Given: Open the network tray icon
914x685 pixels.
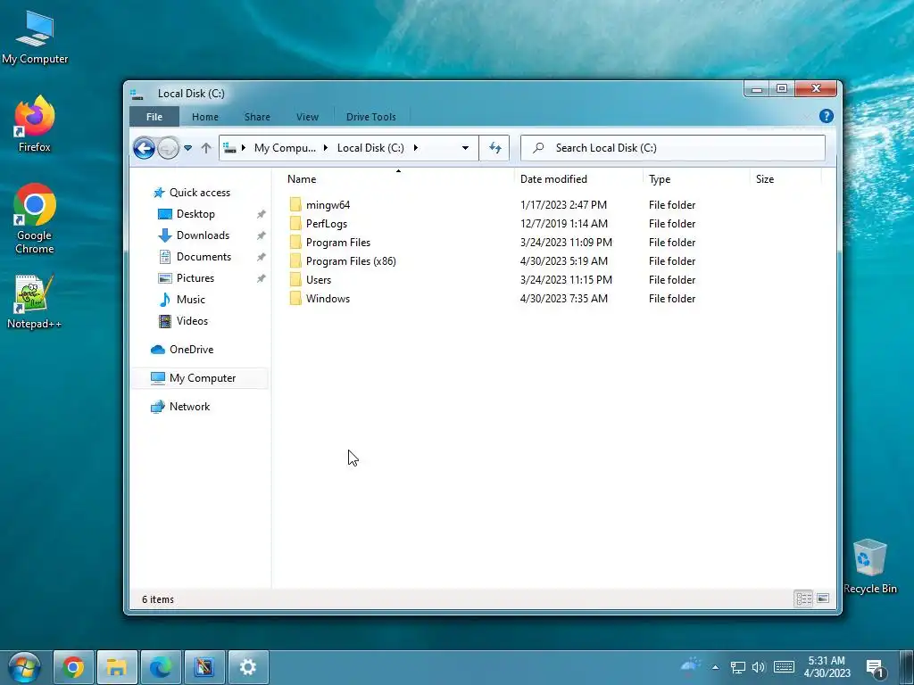Looking at the screenshot, I should click(x=738, y=667).
